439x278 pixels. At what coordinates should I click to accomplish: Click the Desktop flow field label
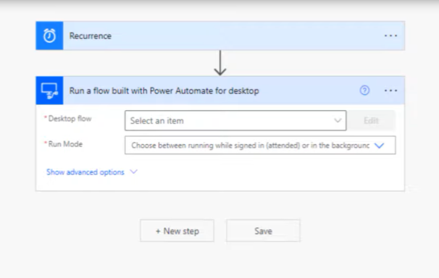(x=70, y=119)
